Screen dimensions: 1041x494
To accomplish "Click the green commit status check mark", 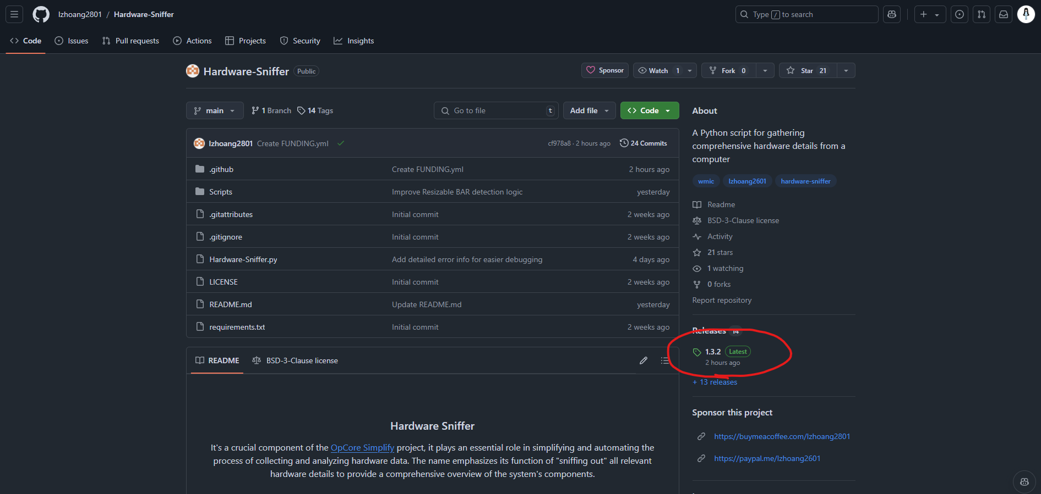I will (341, 143).
